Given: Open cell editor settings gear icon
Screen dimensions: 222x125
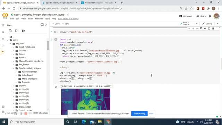Looking at the screenshot, I should (x=205, y=28).
